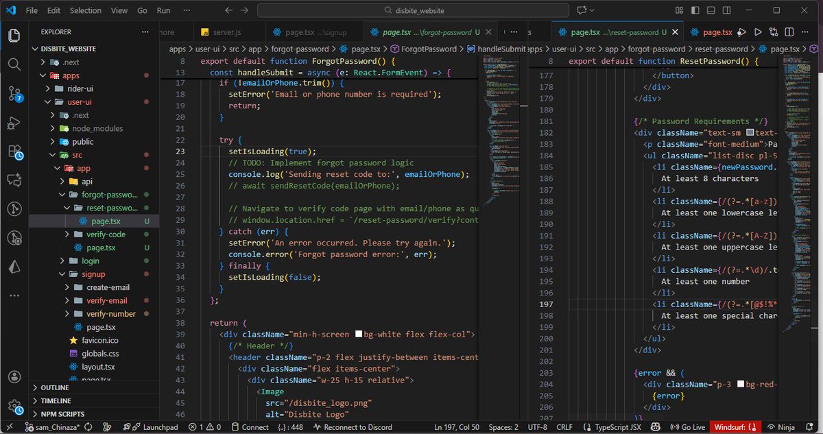Click the remote window icon in status bar
Image resolution: width=823 pixels, height=434 pixels.
click(x=8, y=427)
